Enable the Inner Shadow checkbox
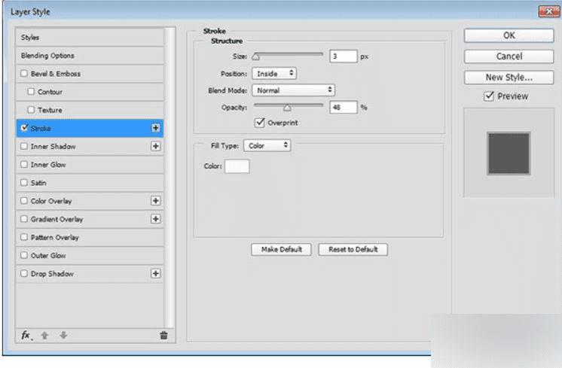Screen dimensions: 562x368 pyautogui.click(x=24, y=146)
